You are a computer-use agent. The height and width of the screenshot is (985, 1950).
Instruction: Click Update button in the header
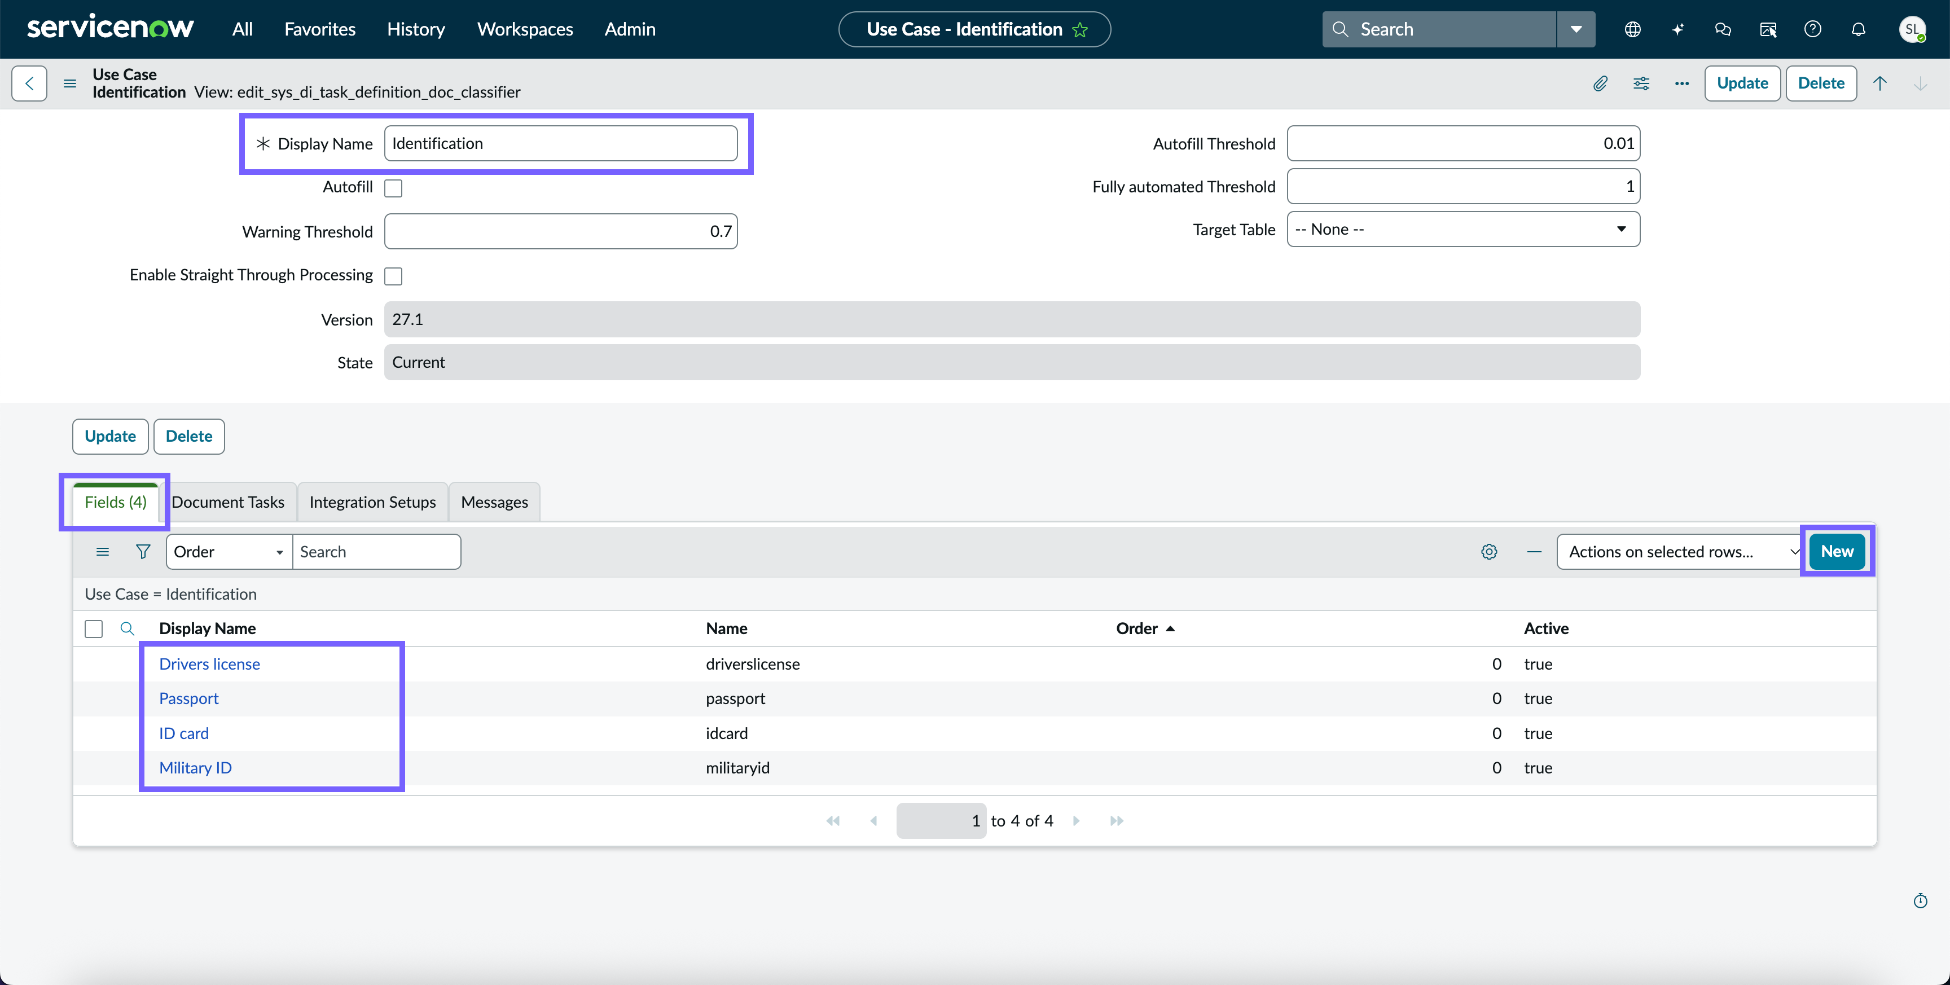(1742, 83)
